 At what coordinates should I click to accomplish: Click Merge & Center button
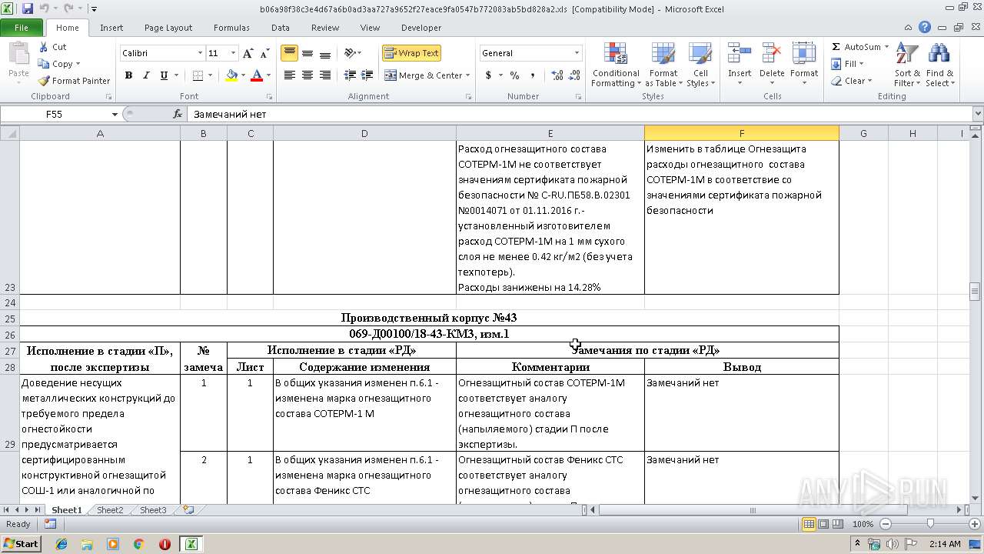[423, 75]
